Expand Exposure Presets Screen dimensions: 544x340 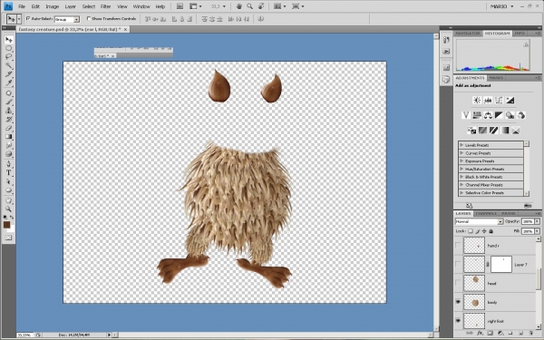point(461,161)
